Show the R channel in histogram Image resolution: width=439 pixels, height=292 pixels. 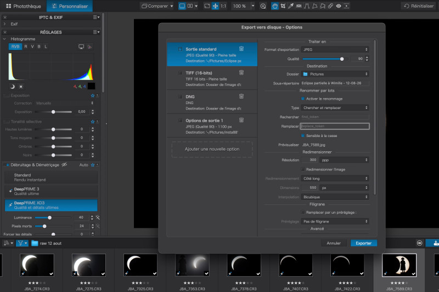[x=26, y=47]
